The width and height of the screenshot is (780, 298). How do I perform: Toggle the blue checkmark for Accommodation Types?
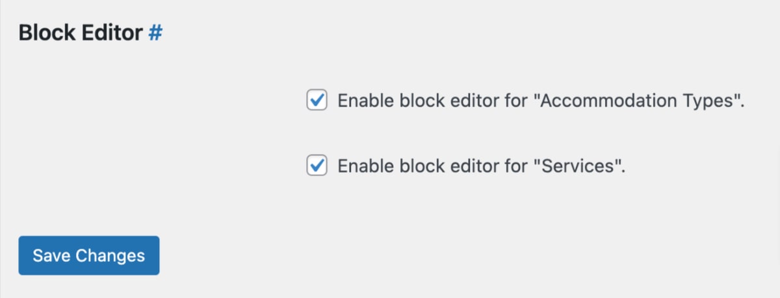coord(317,101)
